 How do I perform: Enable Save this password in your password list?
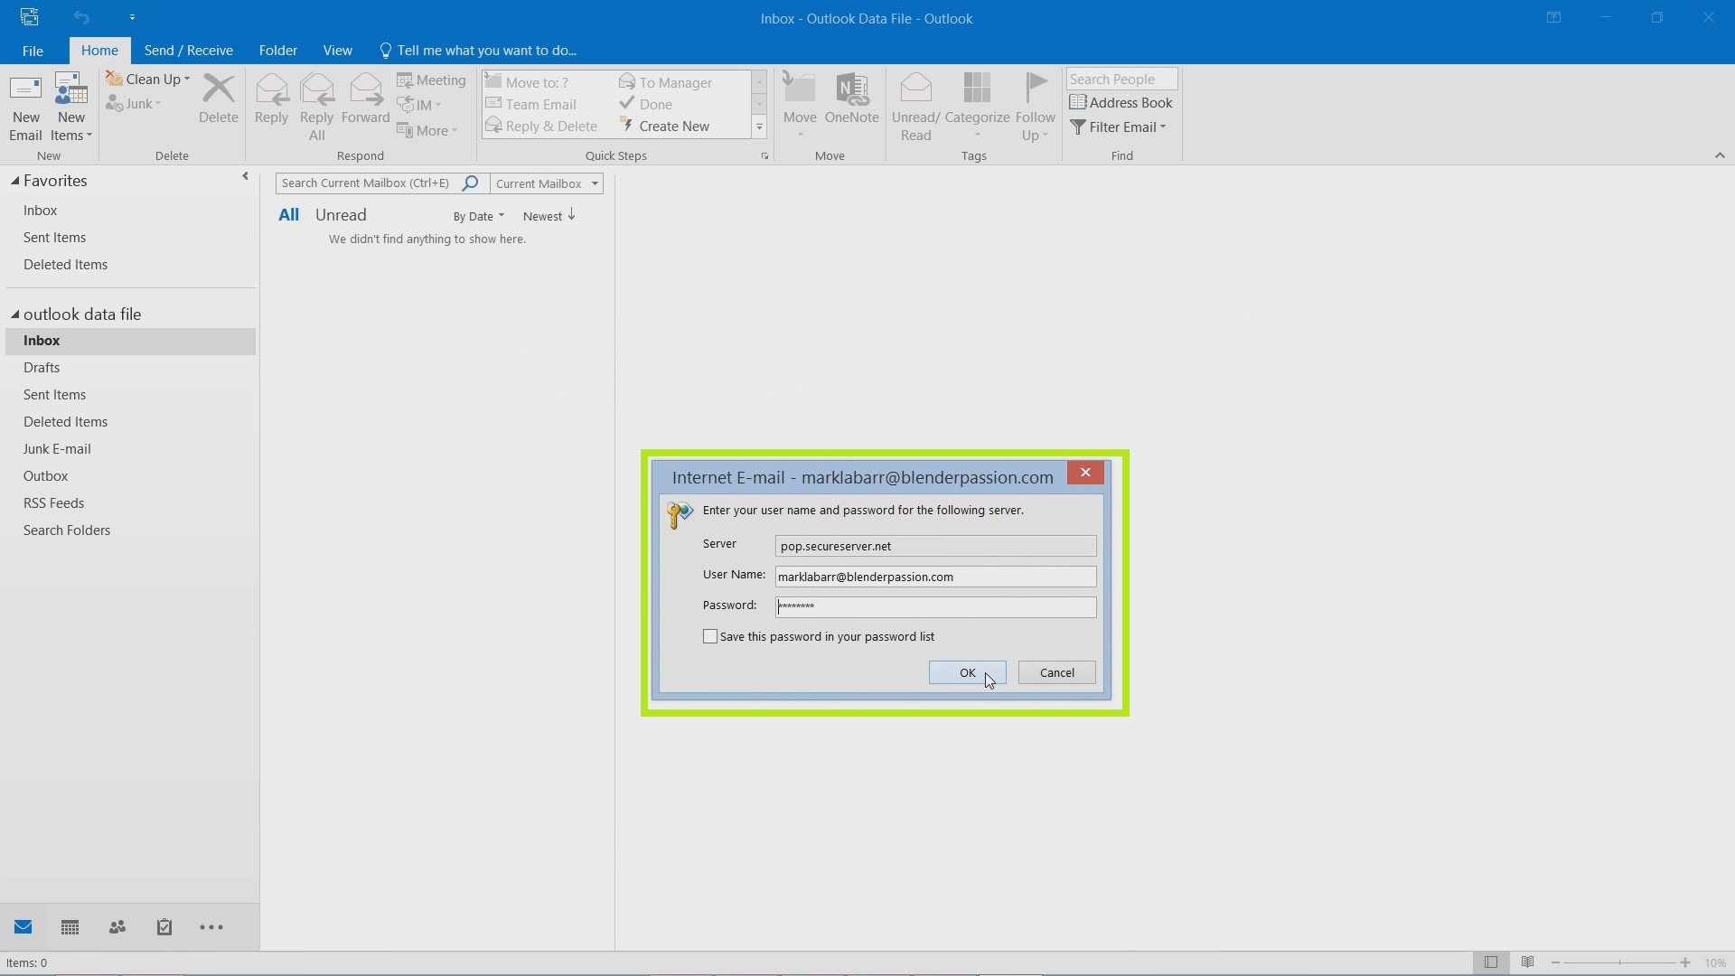click(710, 635)
